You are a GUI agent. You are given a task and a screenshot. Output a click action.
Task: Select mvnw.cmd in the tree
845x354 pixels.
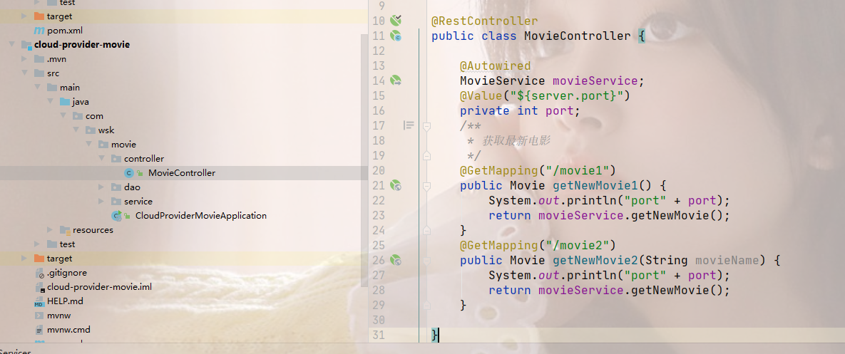pos(69,330)
